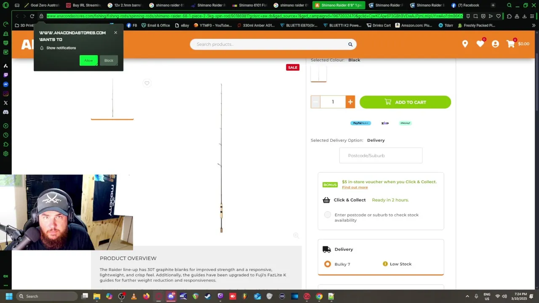539x303 pixels.
Task: Open the wishlist heart in header
Action: pos(480,44)
